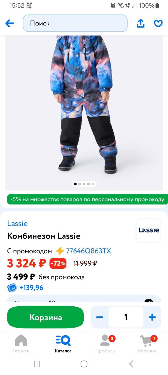
Task: Tap the -5% personal promo code banner
Action: (87, 199)
